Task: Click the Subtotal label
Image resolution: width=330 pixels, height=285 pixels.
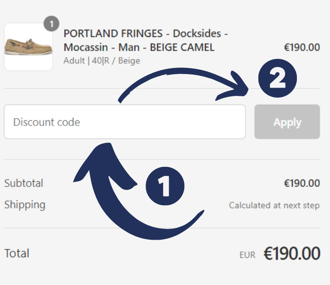Action: [x=24, y=183]
